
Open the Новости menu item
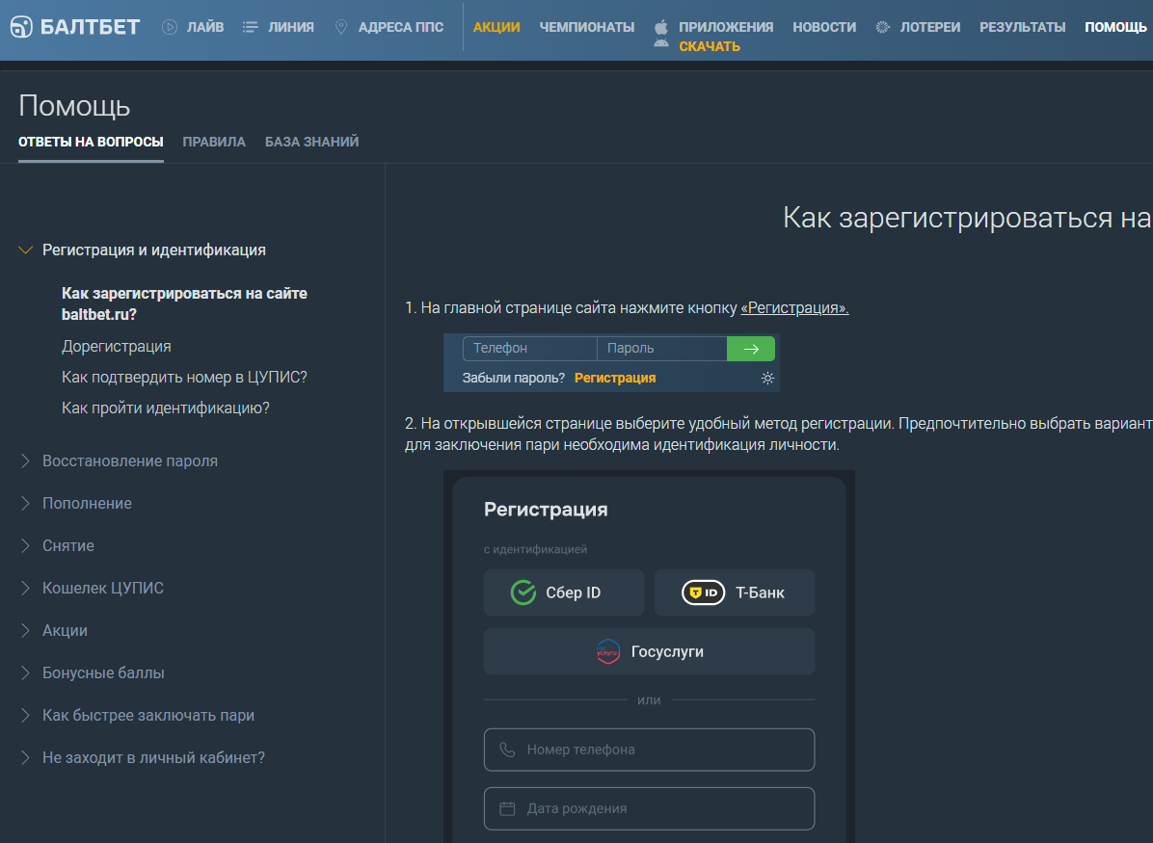824,27
